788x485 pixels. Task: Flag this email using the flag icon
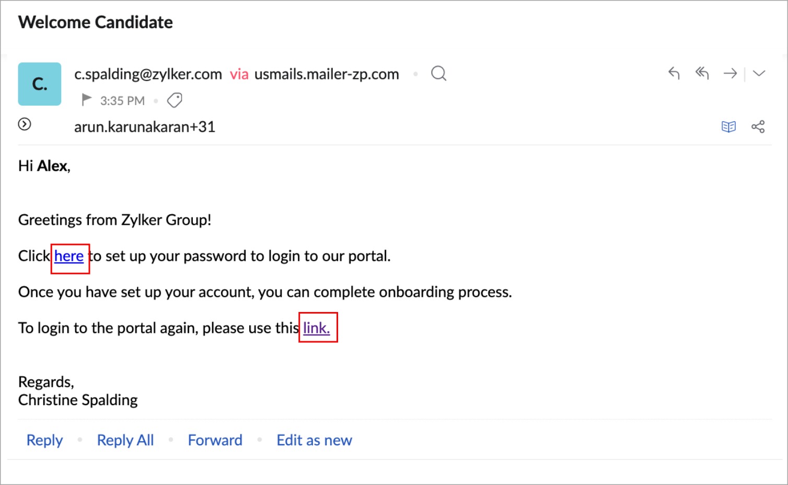(87, 100)
